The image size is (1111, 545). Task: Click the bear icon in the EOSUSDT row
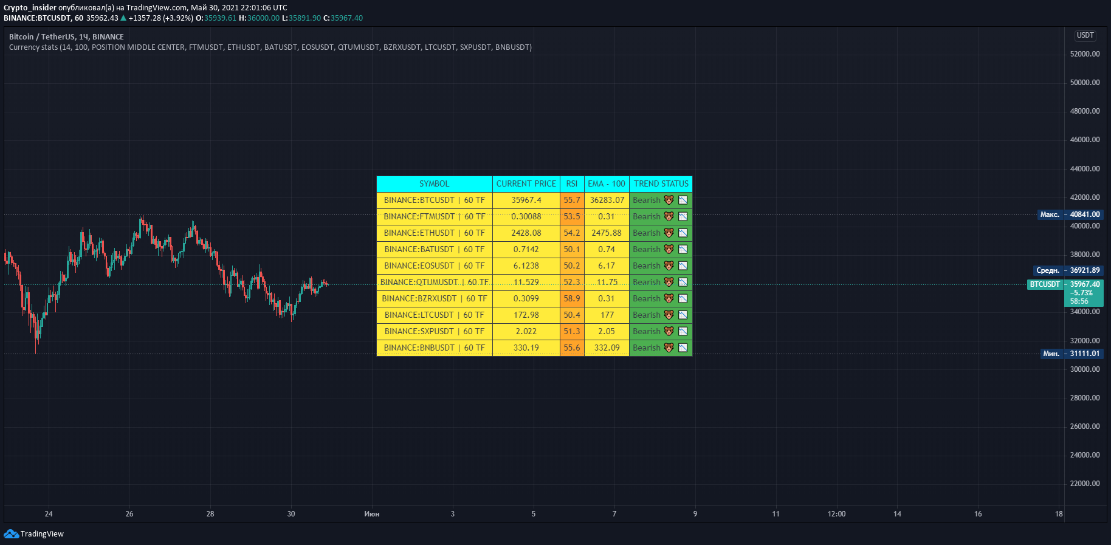point(669,266)
